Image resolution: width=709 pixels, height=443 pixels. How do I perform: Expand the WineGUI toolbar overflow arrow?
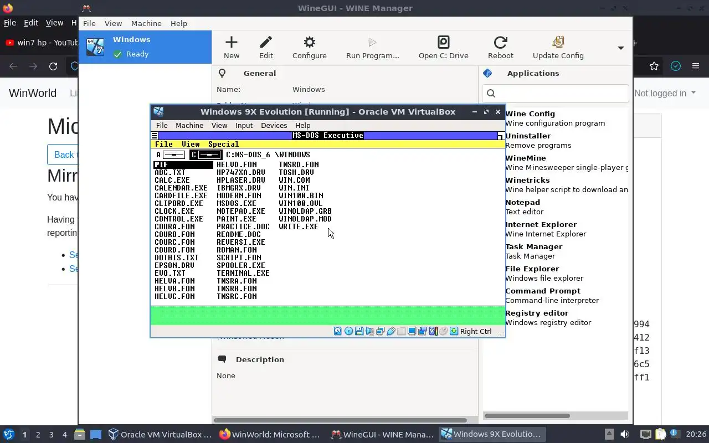621,48
